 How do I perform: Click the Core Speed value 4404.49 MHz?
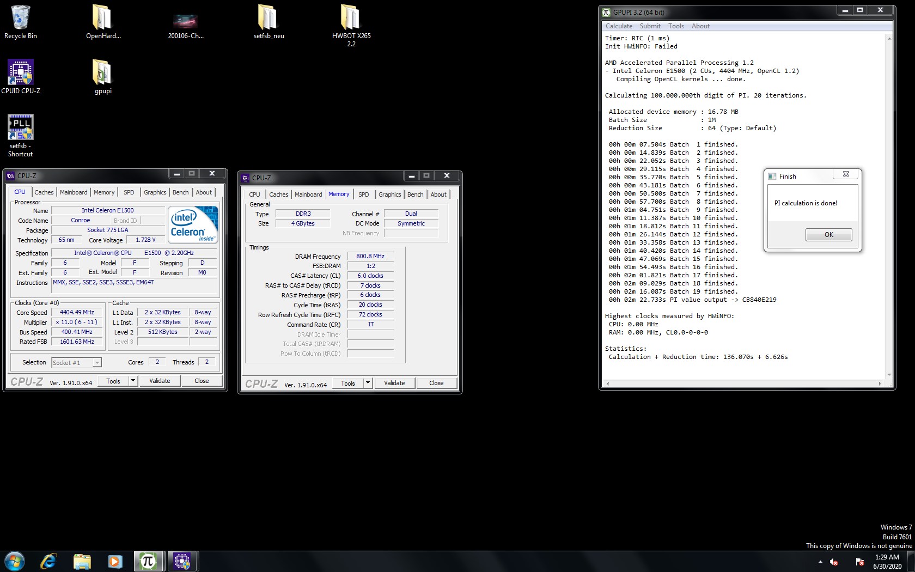(77, 312)
